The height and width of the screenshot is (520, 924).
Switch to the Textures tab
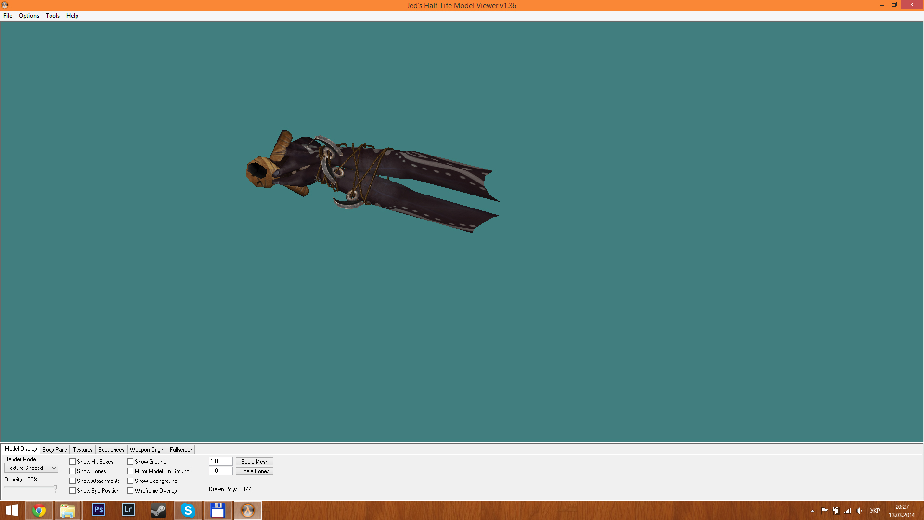pyautogui.click(x=83, y=450)
